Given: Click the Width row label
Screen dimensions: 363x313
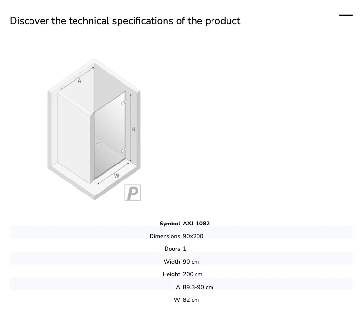Looking at the screenshot, I should tap(171, 262).
